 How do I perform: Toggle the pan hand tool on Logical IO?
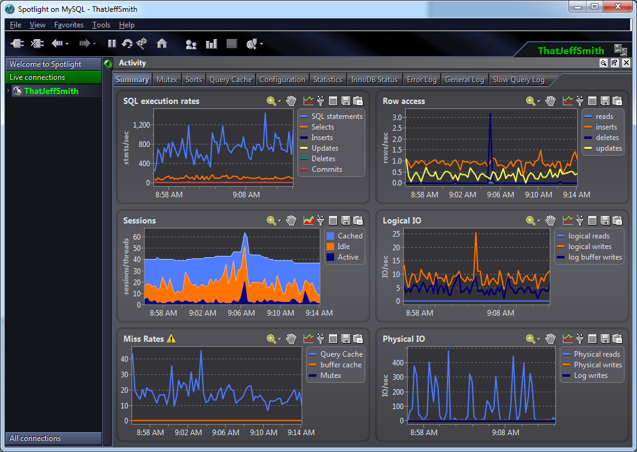[550, 220]
